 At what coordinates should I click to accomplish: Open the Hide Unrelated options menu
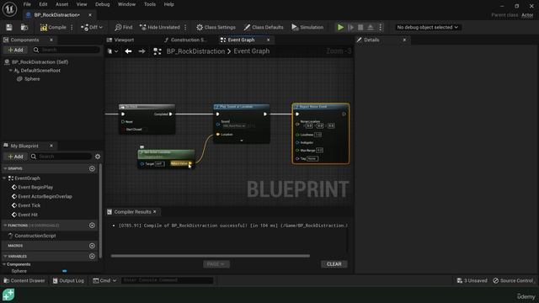point(185,27)
